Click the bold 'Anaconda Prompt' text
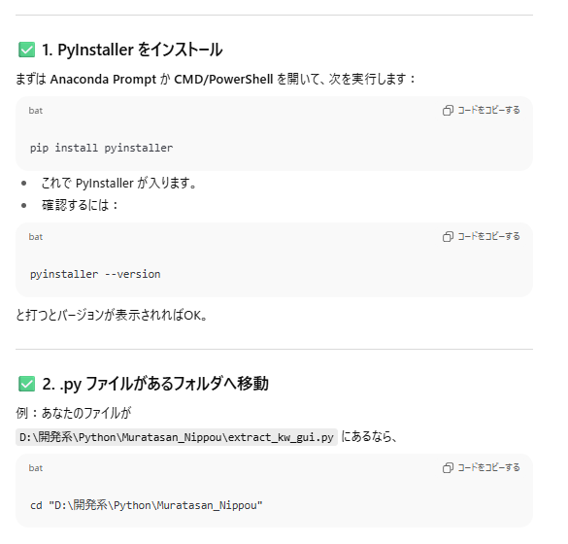The width and height of the screenshot is (568, 544). click(x=103, y=79)
